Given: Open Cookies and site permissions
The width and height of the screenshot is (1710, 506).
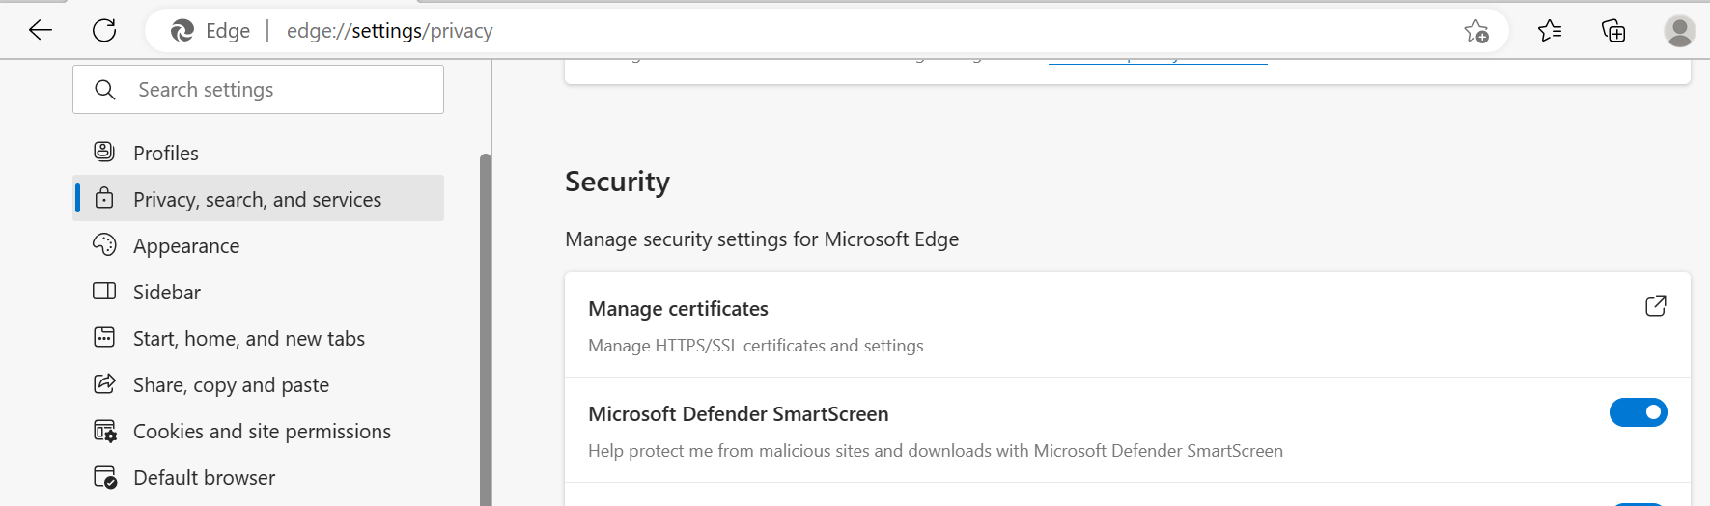Looking at the screenshot, I should pos(262,431).
